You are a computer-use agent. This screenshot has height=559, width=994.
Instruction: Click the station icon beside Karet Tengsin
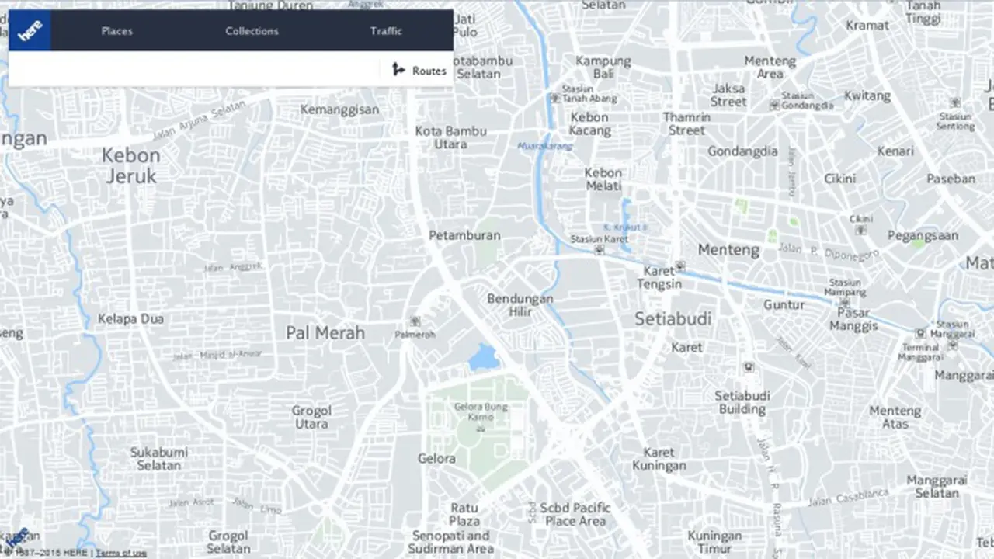coord(681,266)
